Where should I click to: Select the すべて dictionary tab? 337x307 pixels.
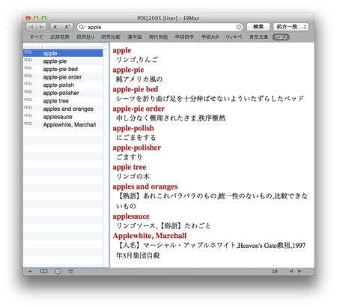coord(37,37)
